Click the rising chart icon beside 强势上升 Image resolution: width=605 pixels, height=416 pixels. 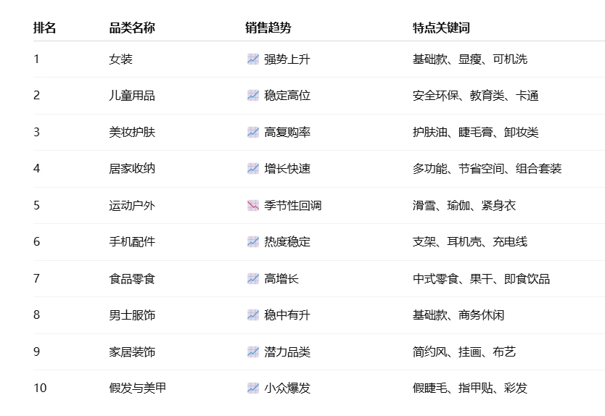click(x=253, y=59)
